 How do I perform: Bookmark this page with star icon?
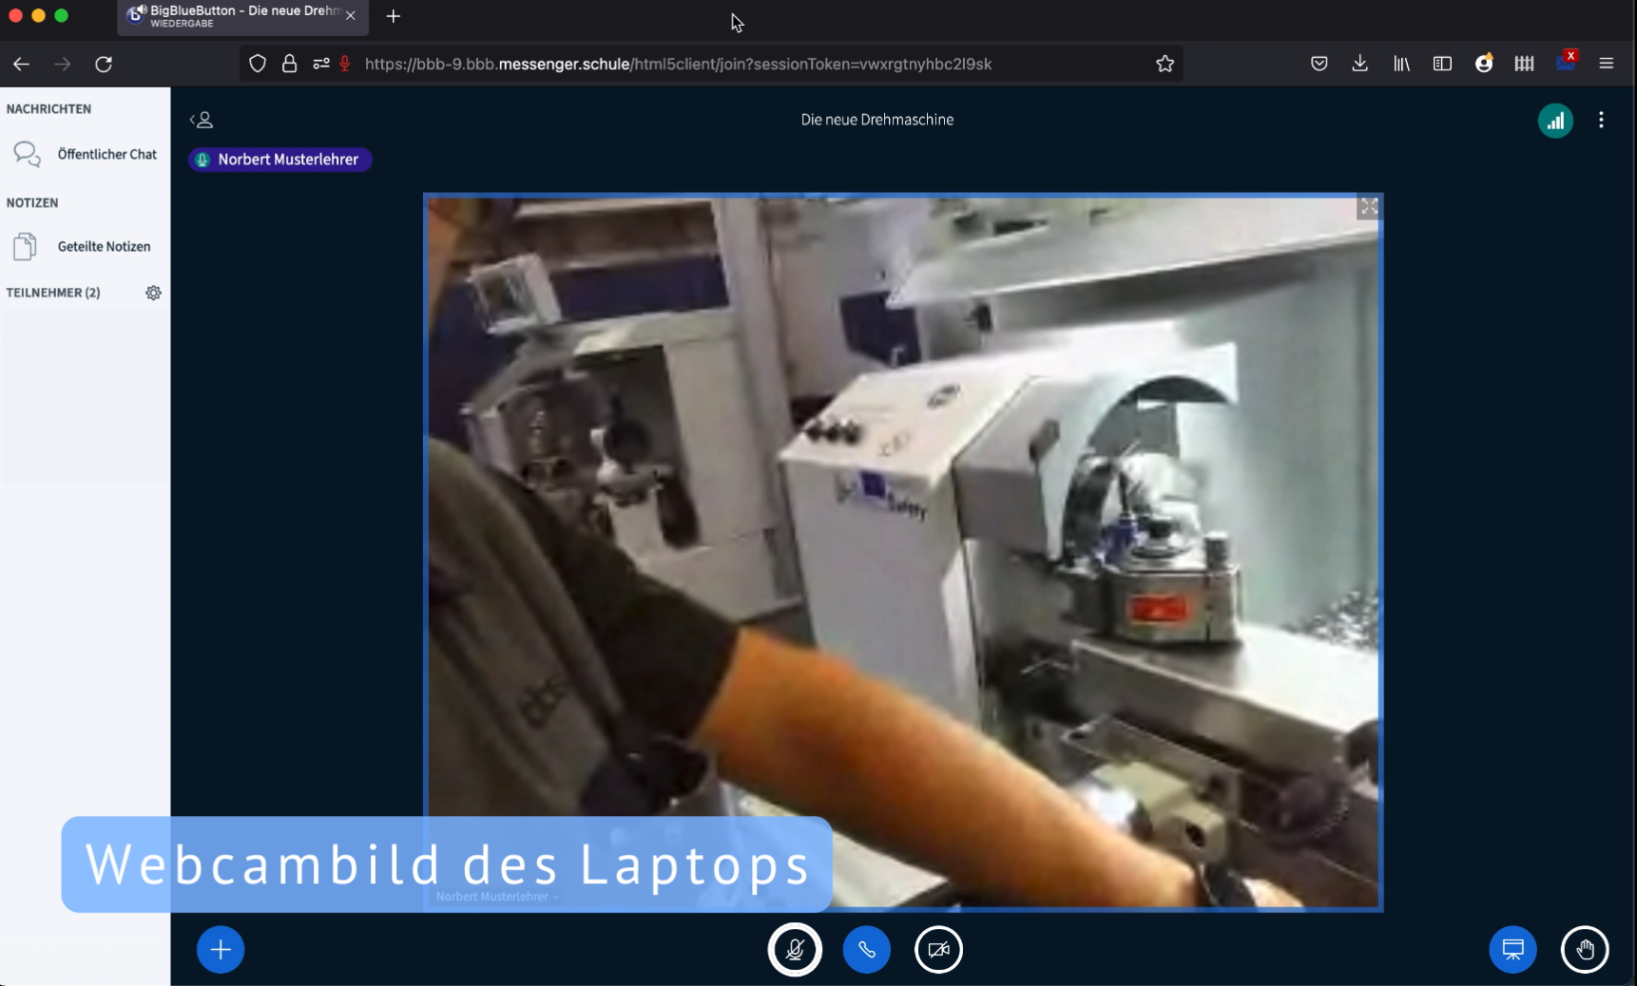click(x=1165, y=64)
